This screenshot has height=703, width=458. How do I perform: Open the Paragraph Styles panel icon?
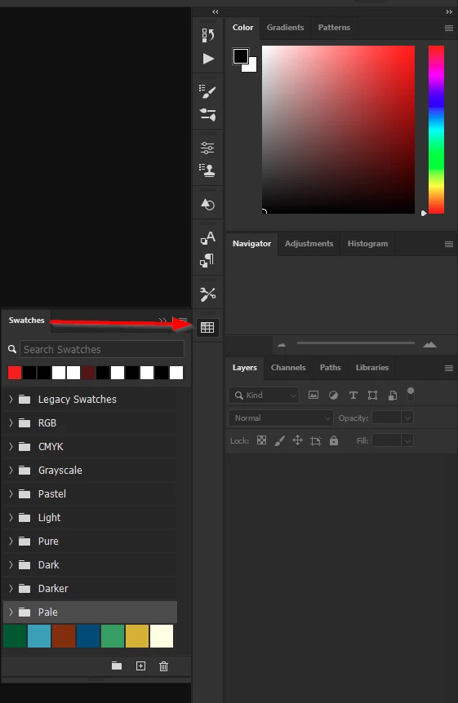(207, 260)
